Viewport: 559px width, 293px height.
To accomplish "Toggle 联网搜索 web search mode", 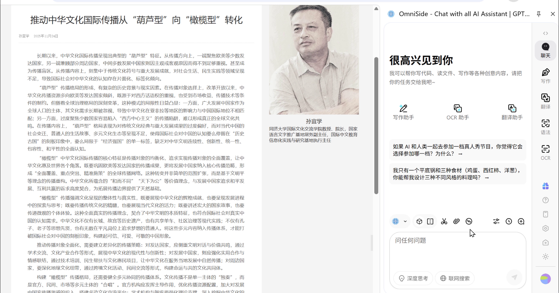I will 455,278.
